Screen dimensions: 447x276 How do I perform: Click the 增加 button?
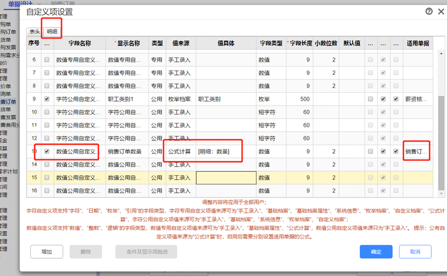46,252
